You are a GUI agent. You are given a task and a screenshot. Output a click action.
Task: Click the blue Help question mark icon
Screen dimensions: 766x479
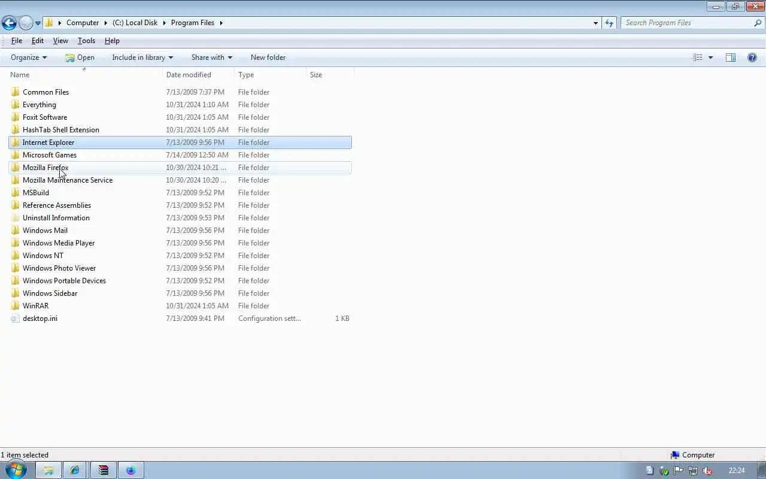click(x=752, y=57)
